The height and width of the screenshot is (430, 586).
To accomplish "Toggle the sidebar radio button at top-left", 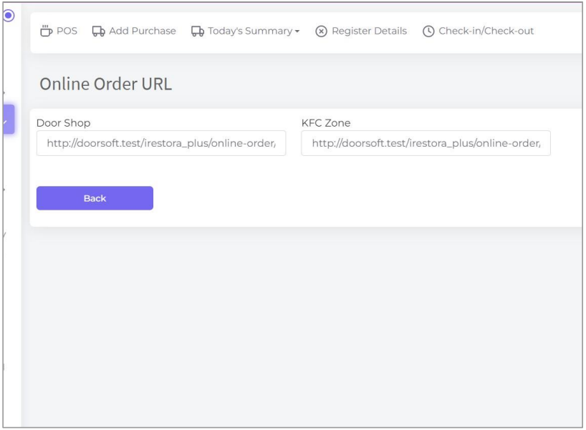I will (9, 15).
